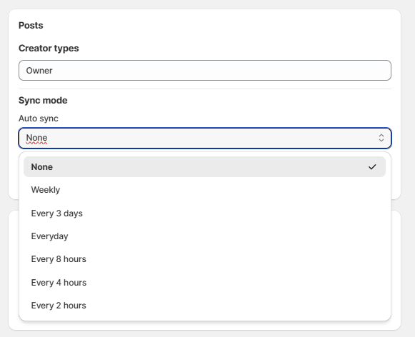Pick the Everyday sync interval
This screenshot has width=415, height=337.
click(x=204, y=236)
